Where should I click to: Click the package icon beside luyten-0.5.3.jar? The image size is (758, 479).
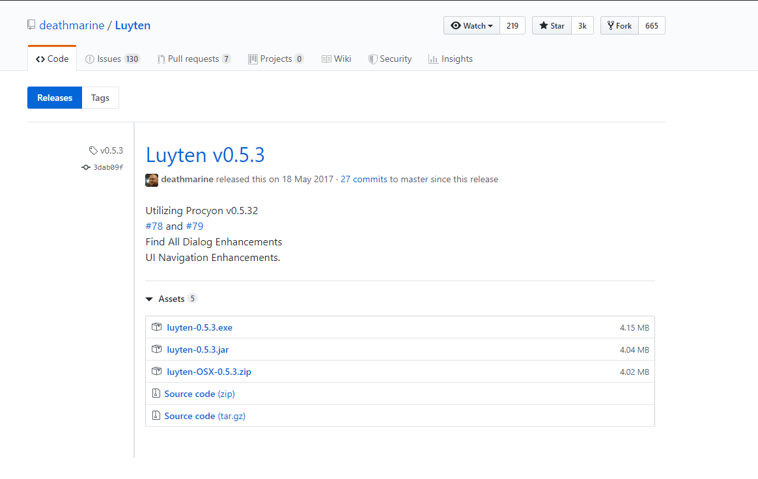click(157, 349)
